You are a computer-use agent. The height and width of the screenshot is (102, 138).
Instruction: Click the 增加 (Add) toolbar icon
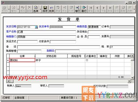pyautogui.click(x=14, y=9)
